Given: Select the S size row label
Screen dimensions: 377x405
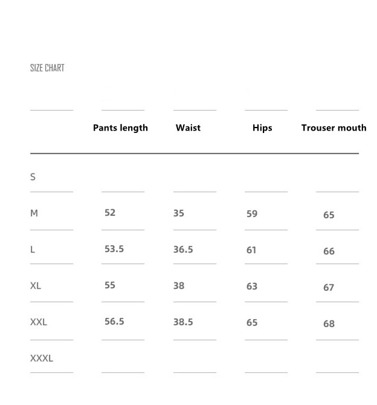Looking at the screenshot, I should [x=33, y=177].
